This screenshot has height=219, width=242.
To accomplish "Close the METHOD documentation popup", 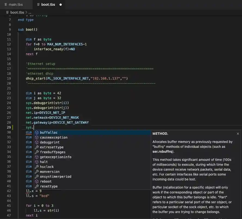I will pyautogui.click(x=238, y=133).
